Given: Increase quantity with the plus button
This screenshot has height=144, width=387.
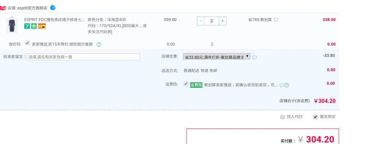Looking at the screenshot, I should tap(222, 21).
